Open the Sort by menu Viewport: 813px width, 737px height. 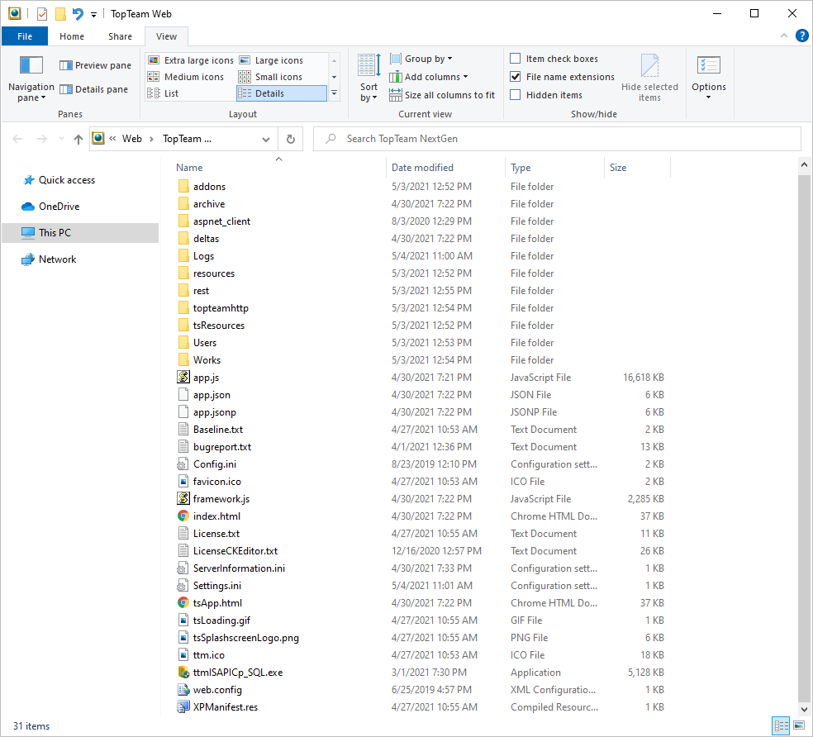click(x=368, y=78)
